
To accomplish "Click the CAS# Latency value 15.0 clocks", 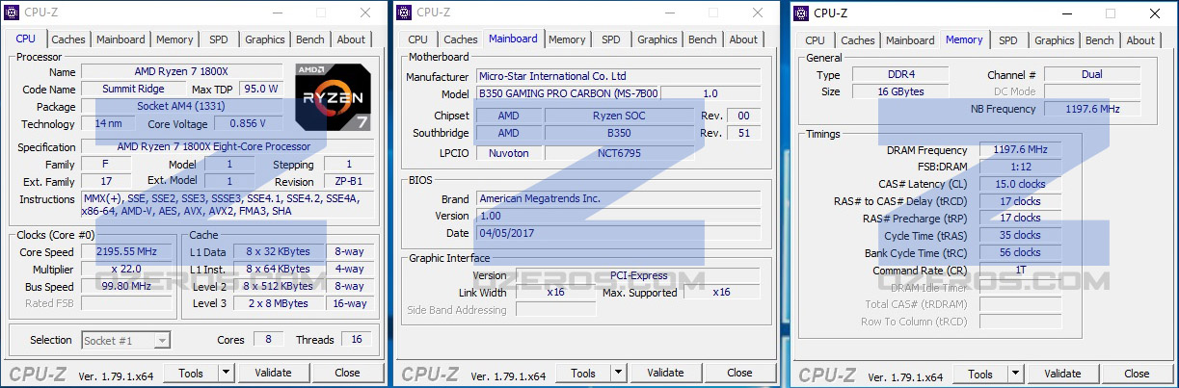I will pos(1021,184).
